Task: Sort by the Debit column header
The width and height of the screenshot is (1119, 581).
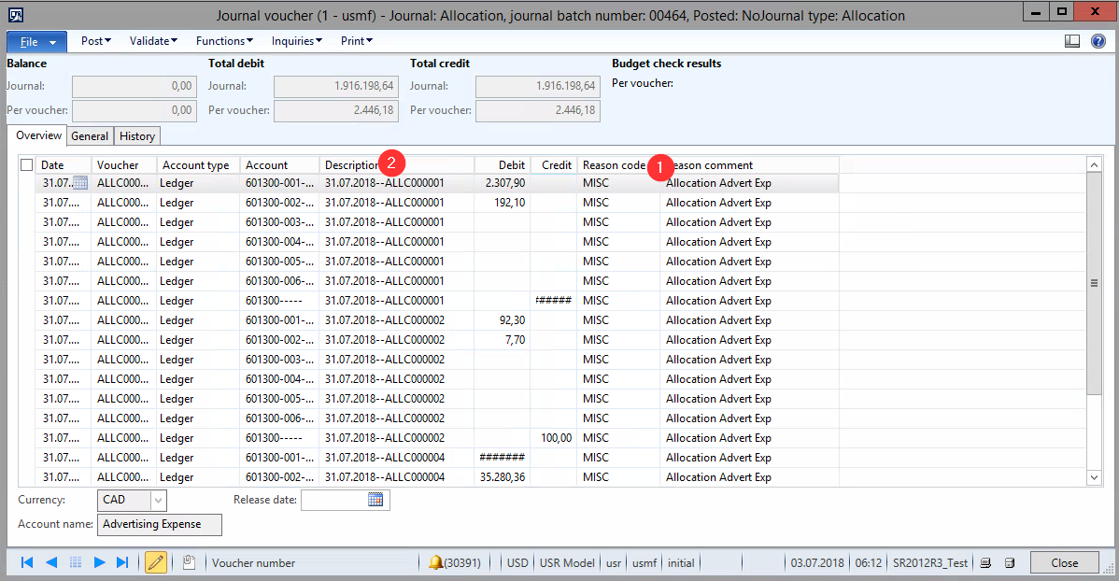Action: tap(503, 165)
